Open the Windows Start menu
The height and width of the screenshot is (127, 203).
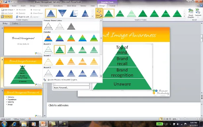4,124
